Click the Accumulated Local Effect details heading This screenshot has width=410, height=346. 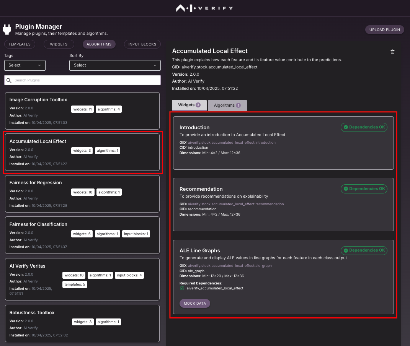[x=210, y=51]
